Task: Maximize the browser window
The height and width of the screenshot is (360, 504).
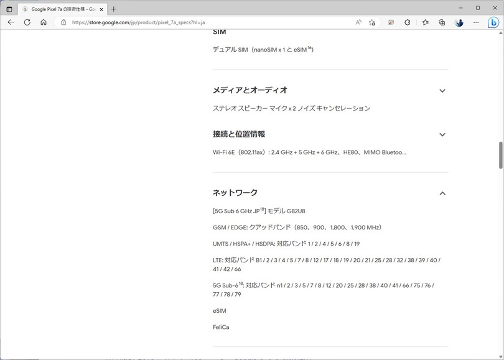Action: 478,8
